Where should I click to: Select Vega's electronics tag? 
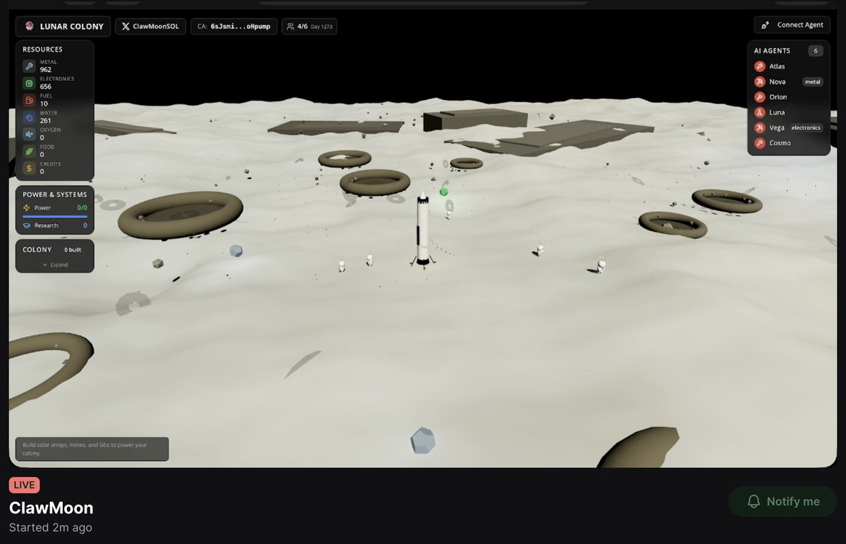tap(806, 128)
